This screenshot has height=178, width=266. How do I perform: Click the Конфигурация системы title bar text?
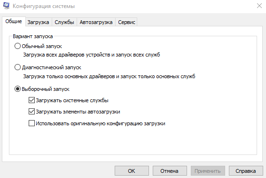pyautogui.click(x=44, y=6)
